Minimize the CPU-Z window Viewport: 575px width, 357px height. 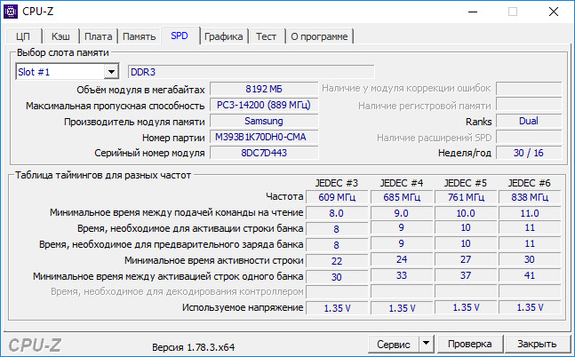tap(473, 12)
